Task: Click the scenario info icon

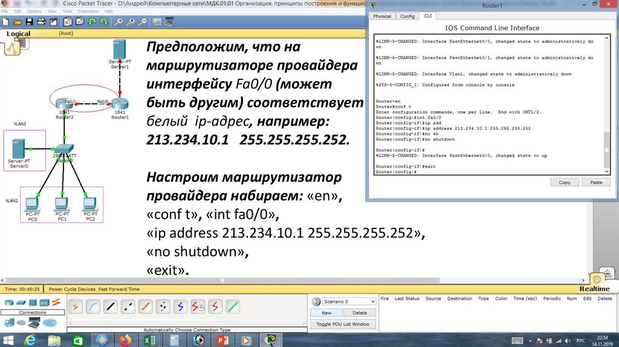Action: tap(316, 302)
